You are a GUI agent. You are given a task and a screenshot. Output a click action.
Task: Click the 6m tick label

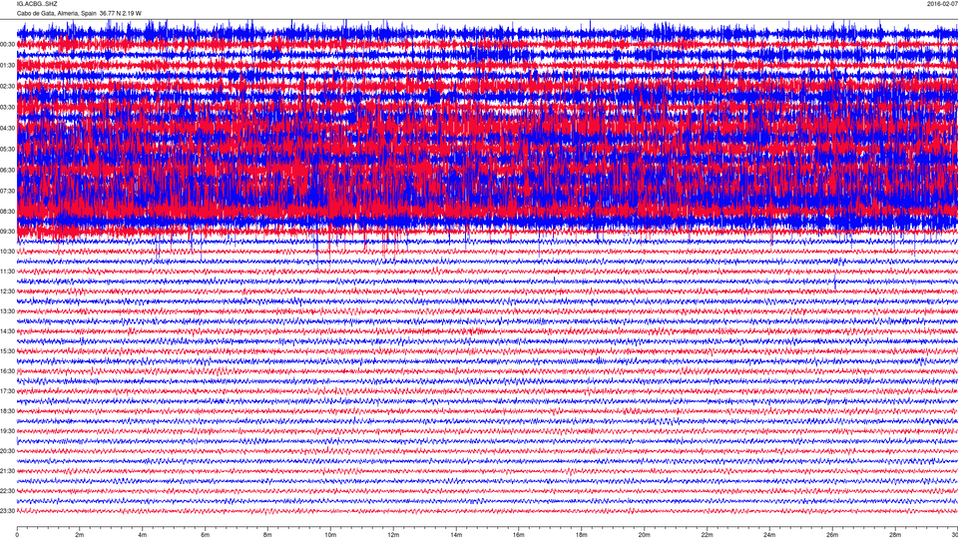point(206,535)
